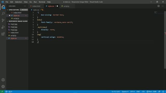Open img1.jpg in the file tree
166x93 pixels.
pyautogui.click(x=17, y=24)
